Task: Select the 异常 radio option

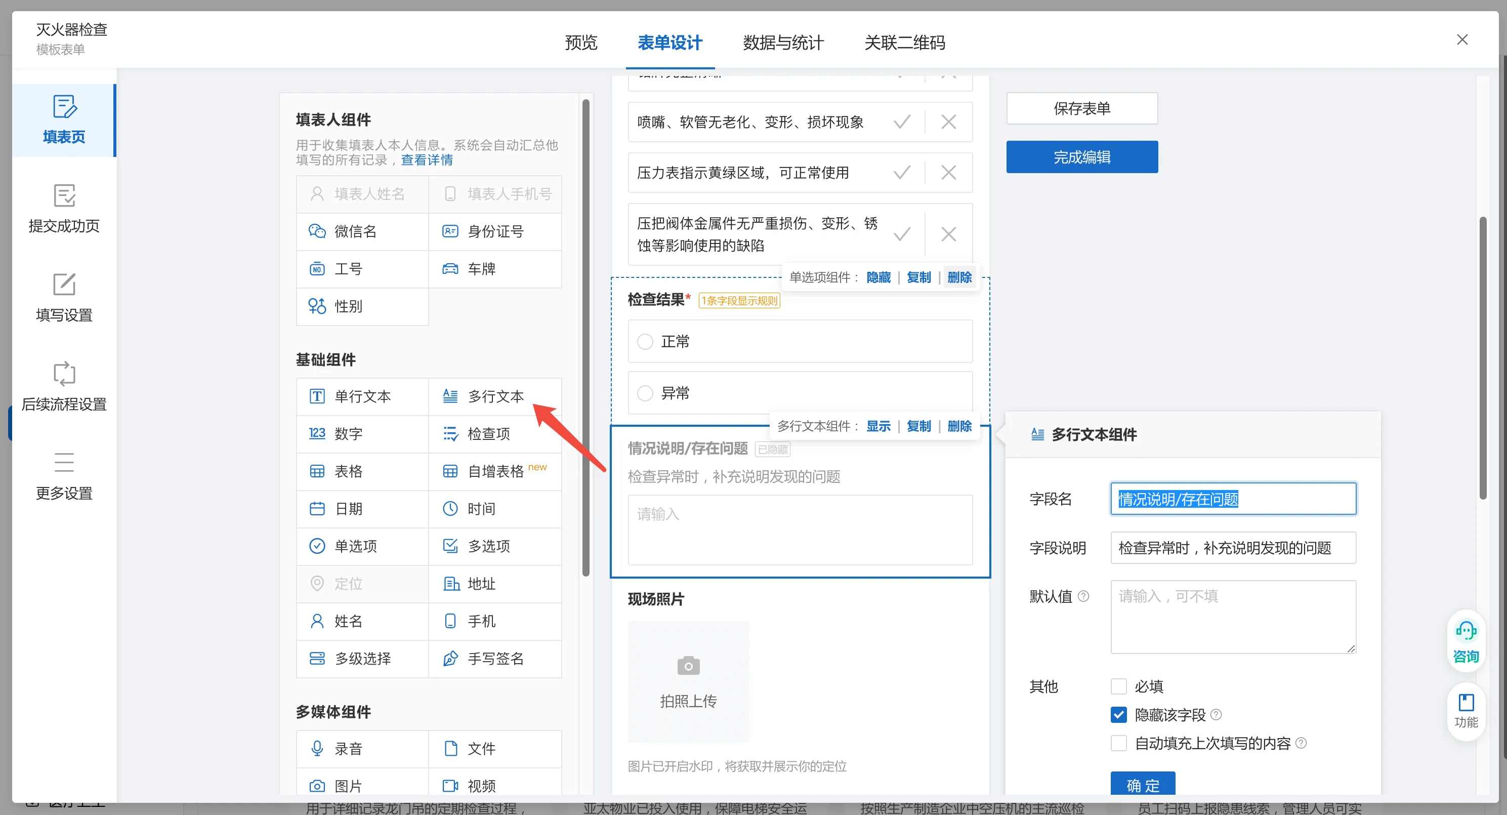Action: coord(645,393)
